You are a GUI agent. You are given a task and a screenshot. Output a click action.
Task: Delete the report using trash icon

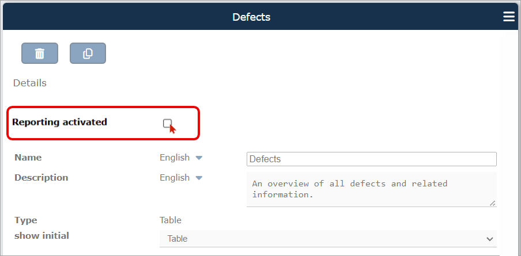click(x=40, y=53)
